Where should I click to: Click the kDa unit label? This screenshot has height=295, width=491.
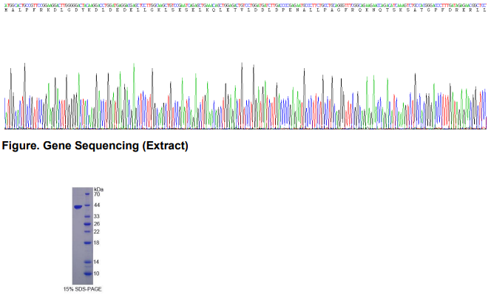pos(98,189)
